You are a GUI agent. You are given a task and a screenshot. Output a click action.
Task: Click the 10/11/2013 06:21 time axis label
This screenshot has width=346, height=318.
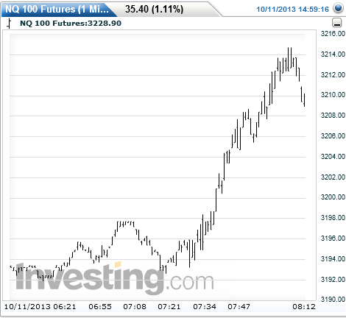pyautogui.click(x=40, y=306)
